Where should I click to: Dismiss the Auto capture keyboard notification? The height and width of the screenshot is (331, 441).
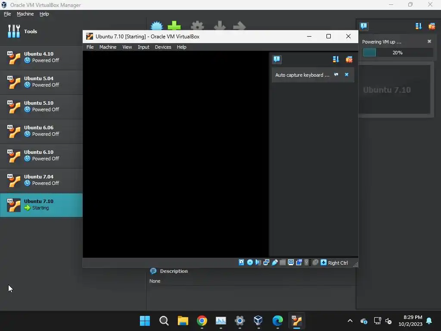point(347,75)
